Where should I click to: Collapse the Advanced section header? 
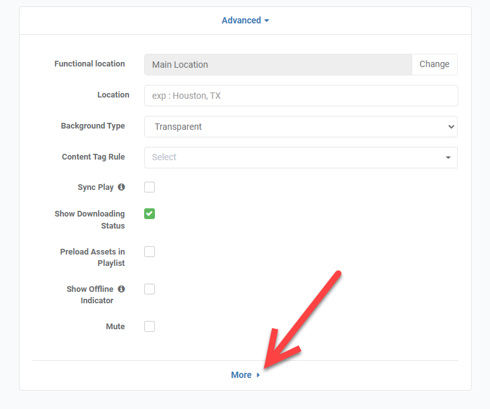coord(245,20)
